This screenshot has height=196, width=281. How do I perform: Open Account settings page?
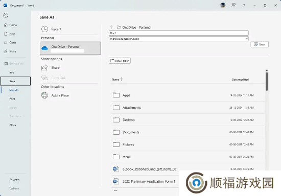pos(14,180)
